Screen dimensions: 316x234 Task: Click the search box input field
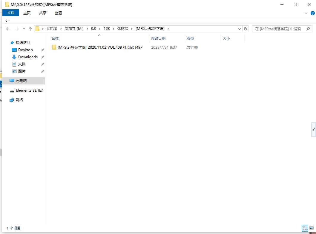click(x=278, y=29)
